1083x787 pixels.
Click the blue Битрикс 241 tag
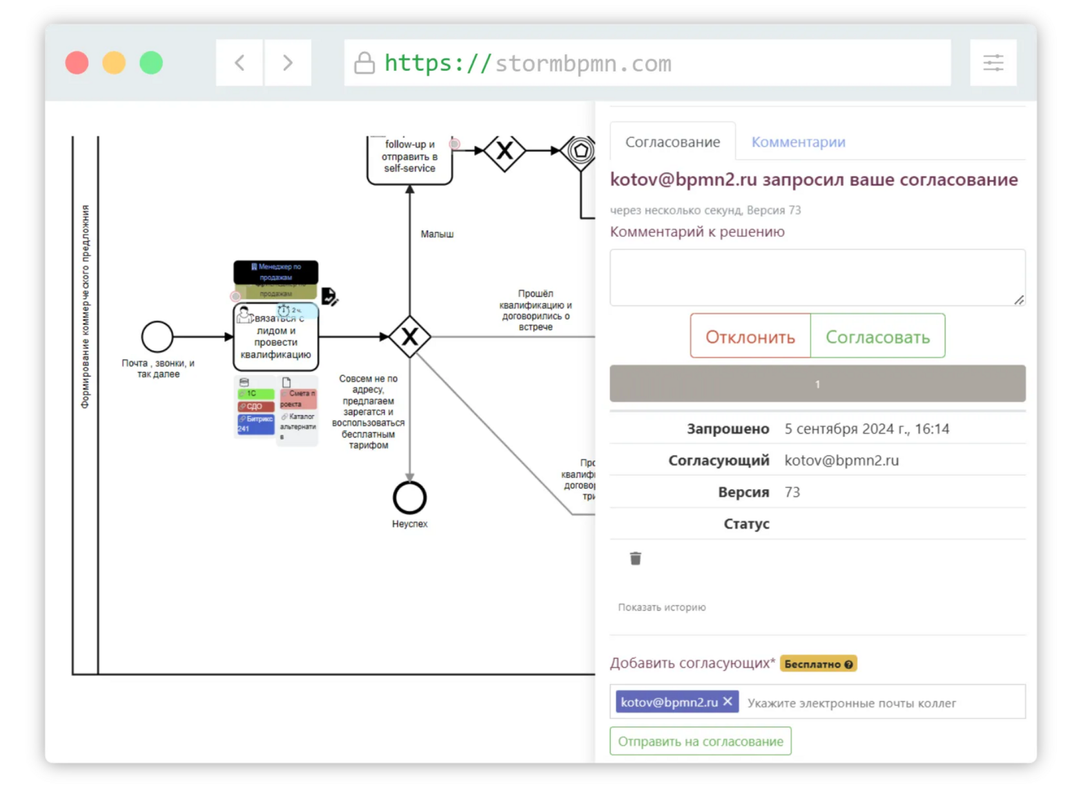(256, 423)
